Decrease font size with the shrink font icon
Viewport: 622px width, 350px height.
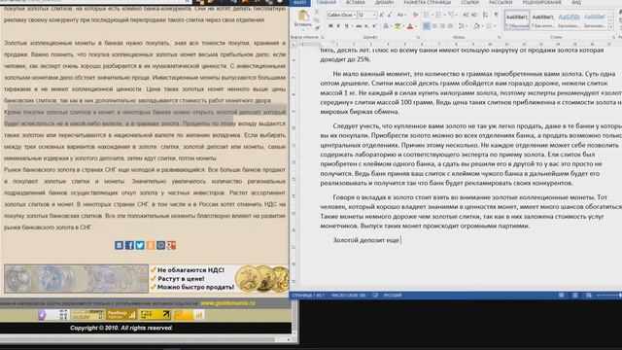(x=390, y=16)
